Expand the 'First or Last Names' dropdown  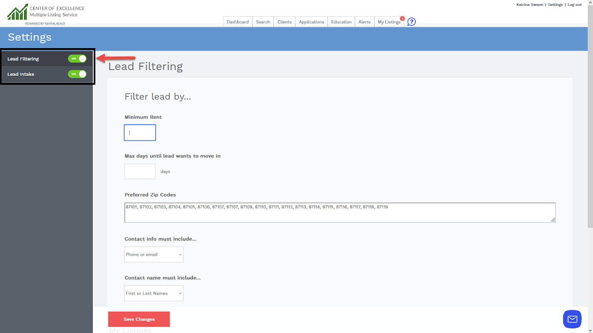(x=153, y=293)
